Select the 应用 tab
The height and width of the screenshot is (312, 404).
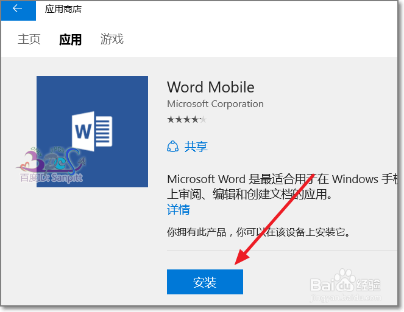pos(70,40)
